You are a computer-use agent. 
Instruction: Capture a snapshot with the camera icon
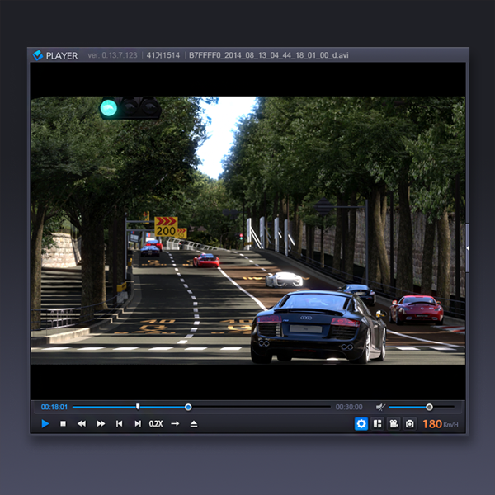[x=410, y=424]
